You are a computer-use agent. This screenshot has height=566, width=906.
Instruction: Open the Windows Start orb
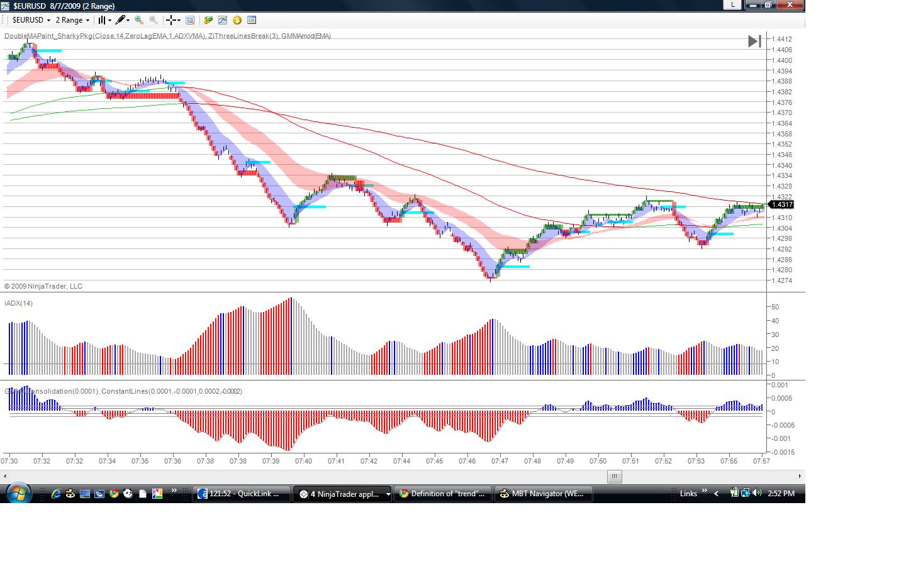[18, 493]
